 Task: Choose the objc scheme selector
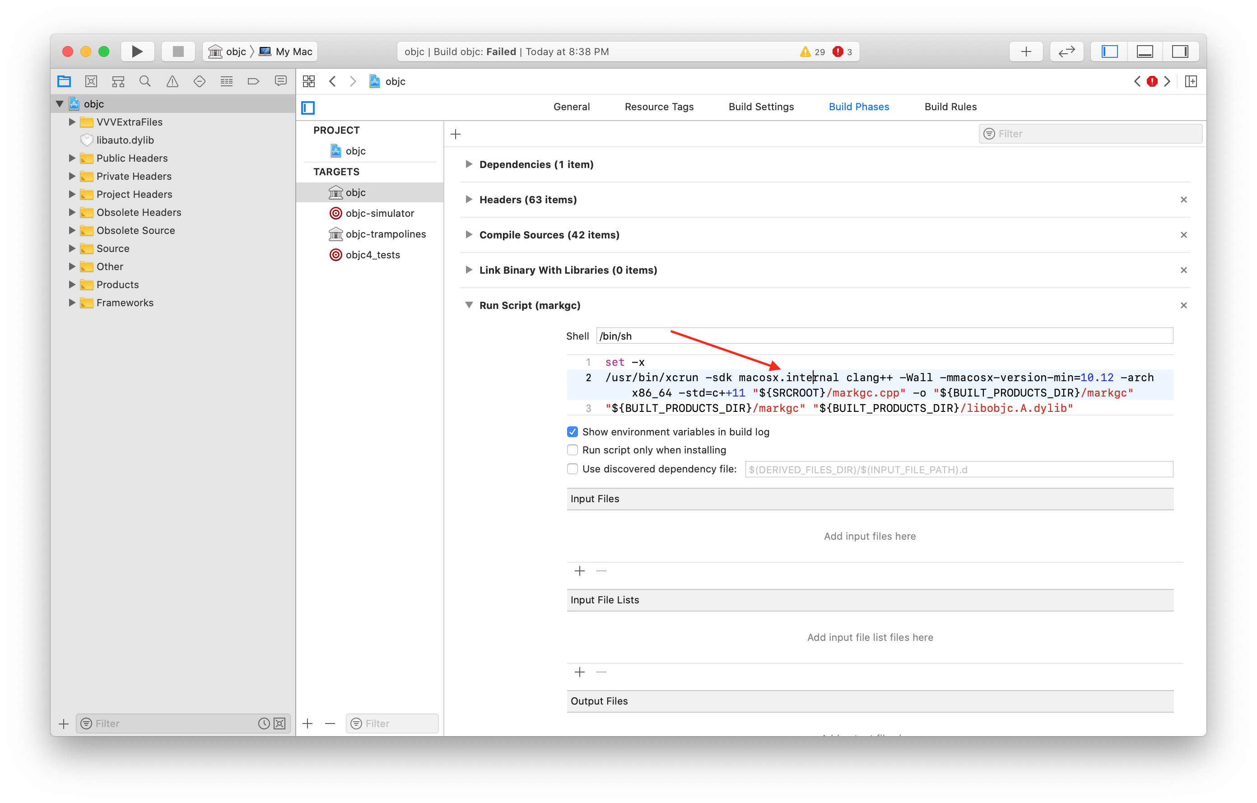coord(227,51)
